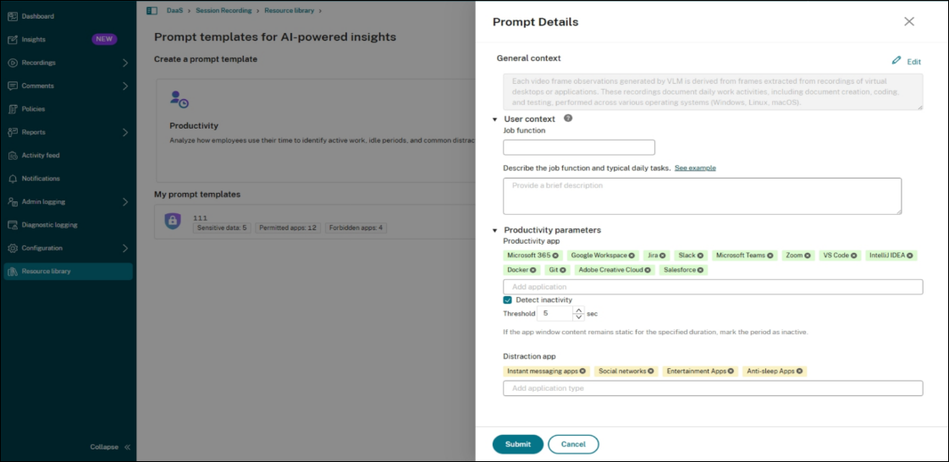Screen dimensions: 949x462
Task: Open the Activity feed sidebar item
Action: pos(42,156)
